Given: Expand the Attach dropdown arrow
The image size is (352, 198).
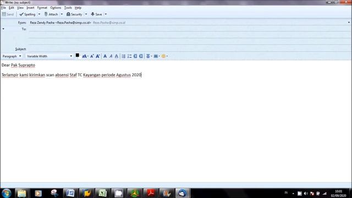Looking at the screenshot, I should tap(62, 14).
